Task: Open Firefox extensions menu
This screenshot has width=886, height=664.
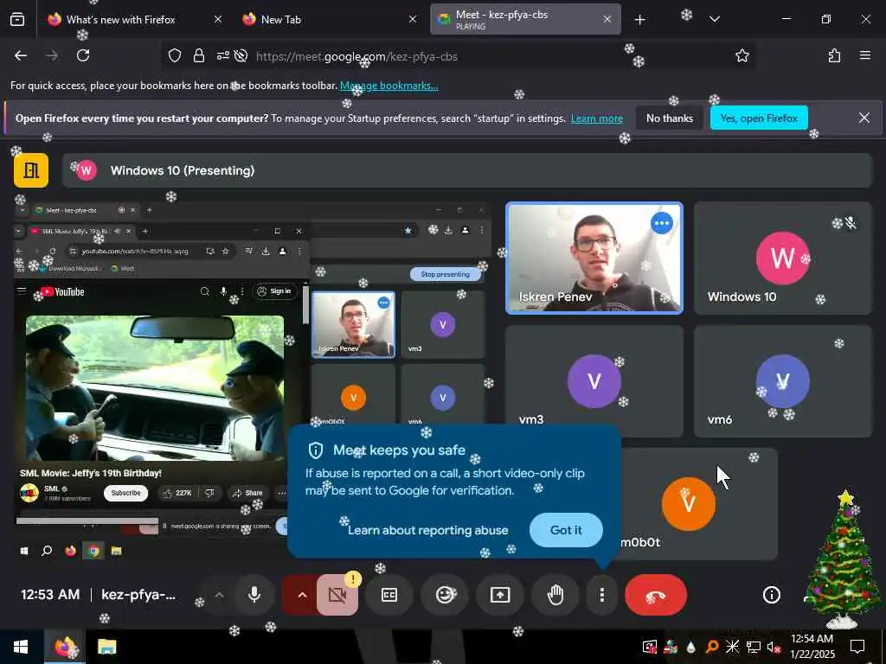Action: tap(834, 56)
